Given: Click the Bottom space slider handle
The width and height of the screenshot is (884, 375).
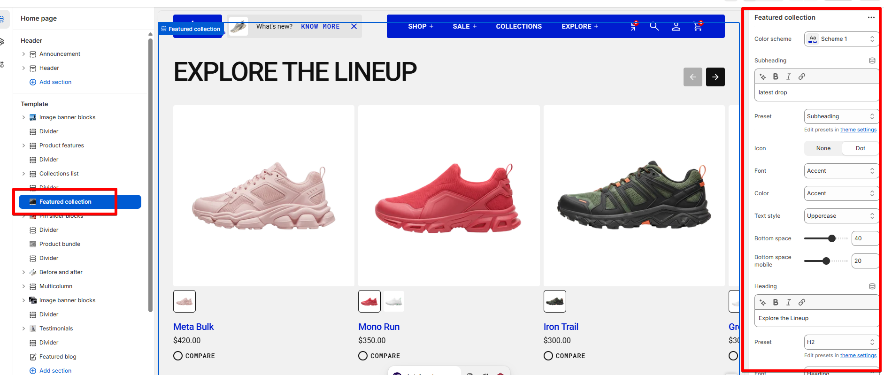Looking at the screenshot, I should (x=832, y=238).
